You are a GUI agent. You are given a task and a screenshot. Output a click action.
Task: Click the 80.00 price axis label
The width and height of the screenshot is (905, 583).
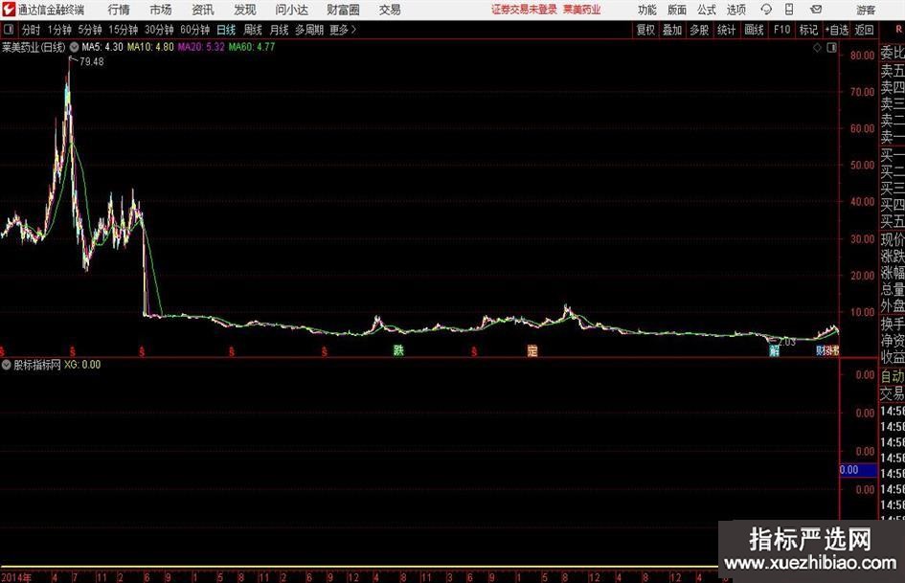pyautogui.click(x=862, y=56)
